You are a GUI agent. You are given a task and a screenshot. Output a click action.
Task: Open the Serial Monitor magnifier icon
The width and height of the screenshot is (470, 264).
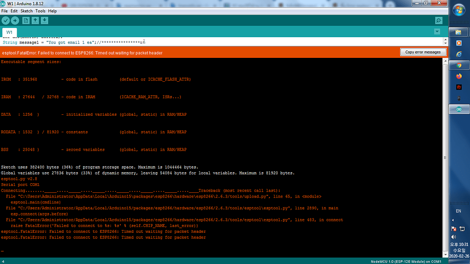439,20
